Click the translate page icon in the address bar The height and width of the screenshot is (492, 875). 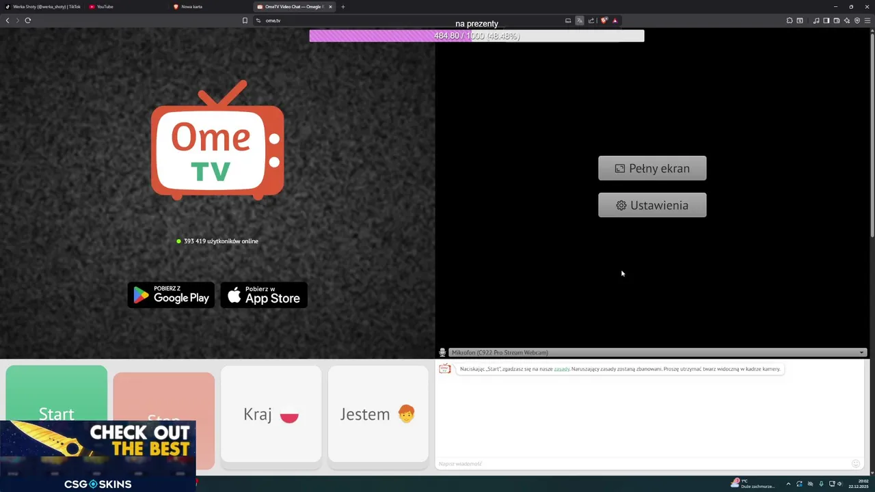(580, 20)
